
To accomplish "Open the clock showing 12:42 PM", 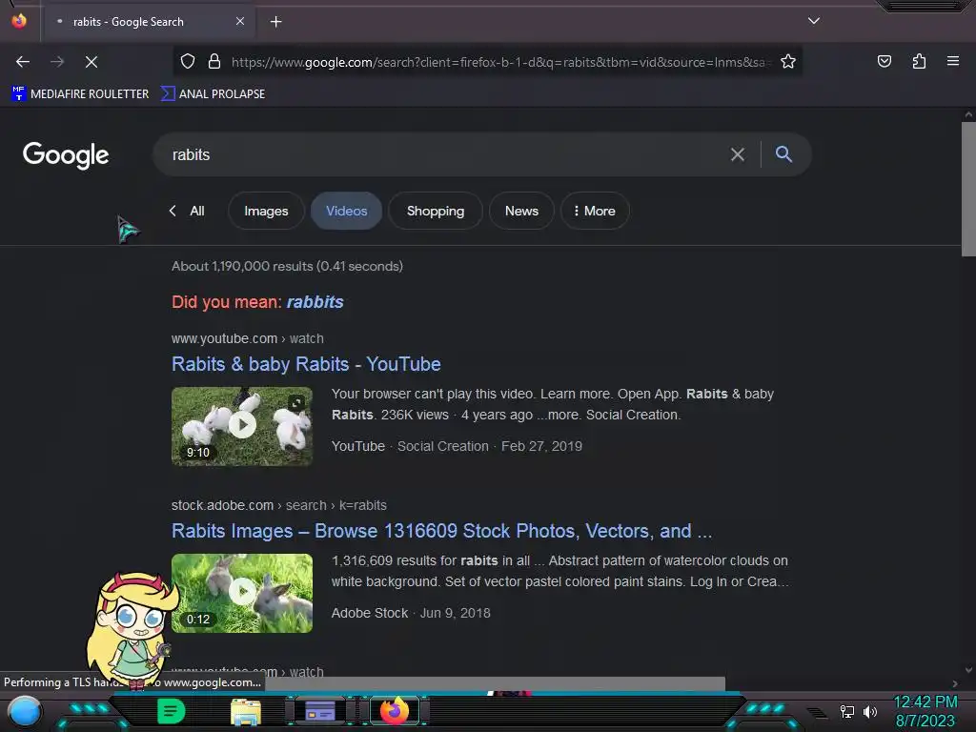I will 925,711.
